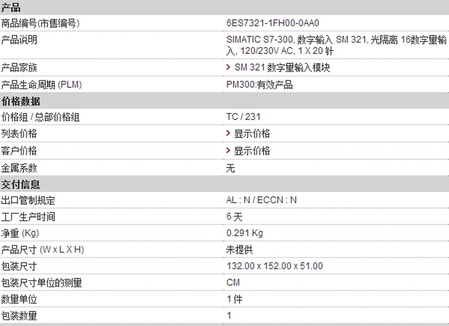Click the AL : N / ECCN : N value
This screenshot has height=326, width=449.
pyautogui.click(x=262, y=200)
